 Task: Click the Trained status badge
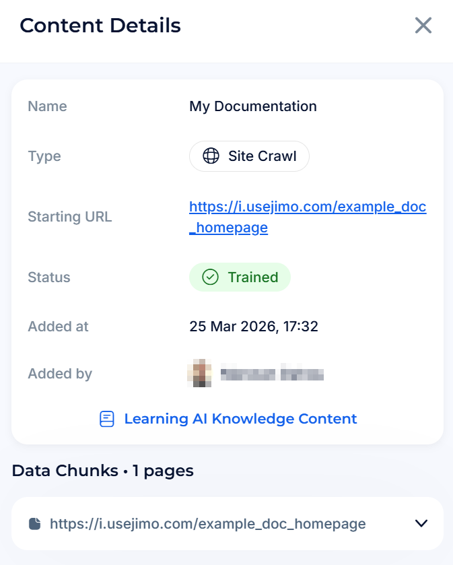pyautogui.click(x=240, y=277)
